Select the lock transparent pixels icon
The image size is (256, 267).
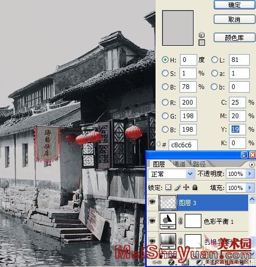pos(168,187)
